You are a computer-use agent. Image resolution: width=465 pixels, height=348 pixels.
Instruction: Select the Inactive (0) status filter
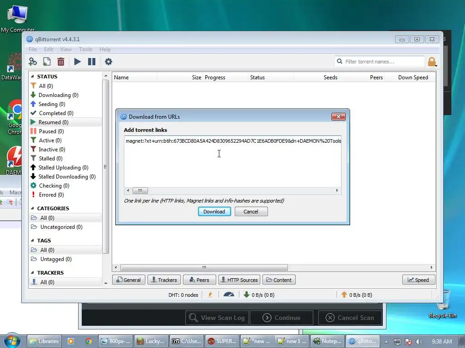point(52,150)
